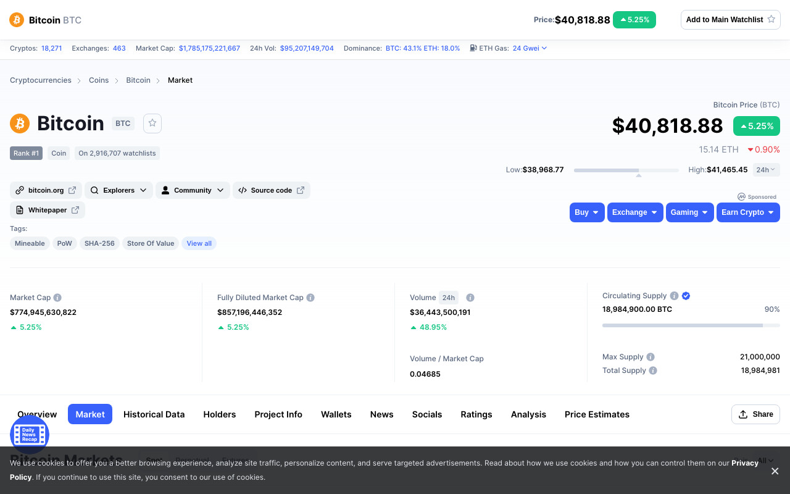Open the Price Estimates tab

click(597, 414)
